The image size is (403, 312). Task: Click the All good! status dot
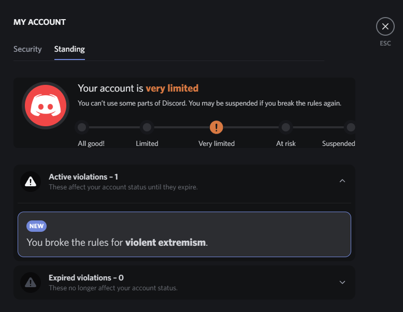click(82, 127)
